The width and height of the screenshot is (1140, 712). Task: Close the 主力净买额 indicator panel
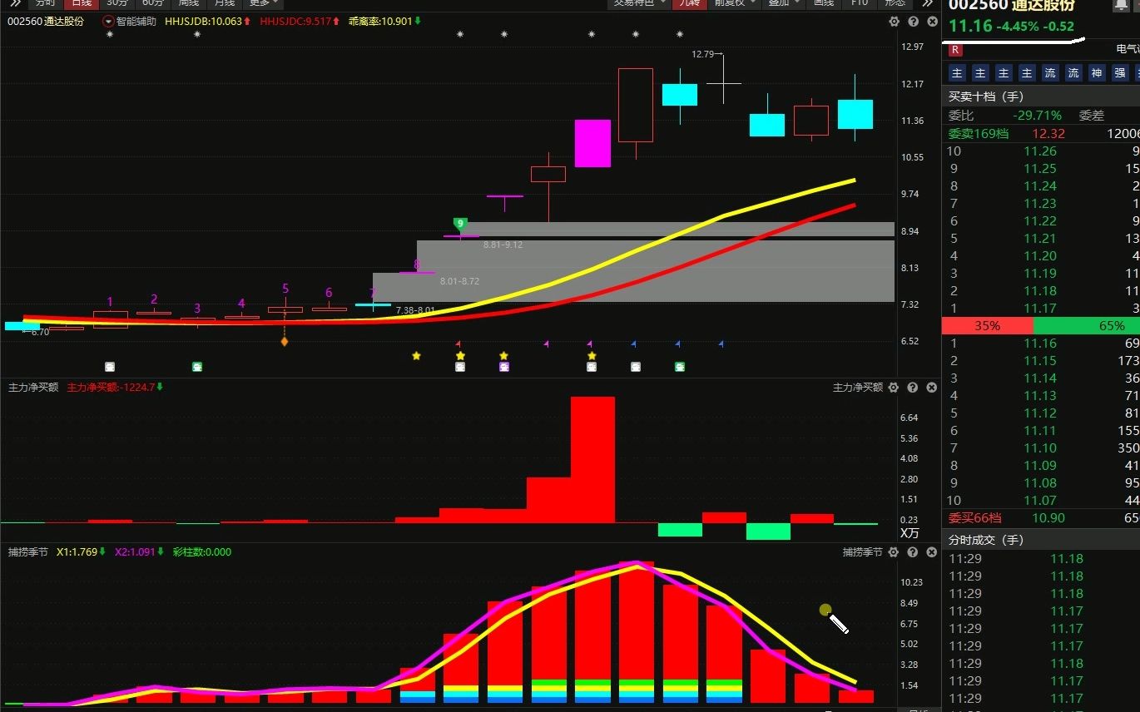point(932,388)
